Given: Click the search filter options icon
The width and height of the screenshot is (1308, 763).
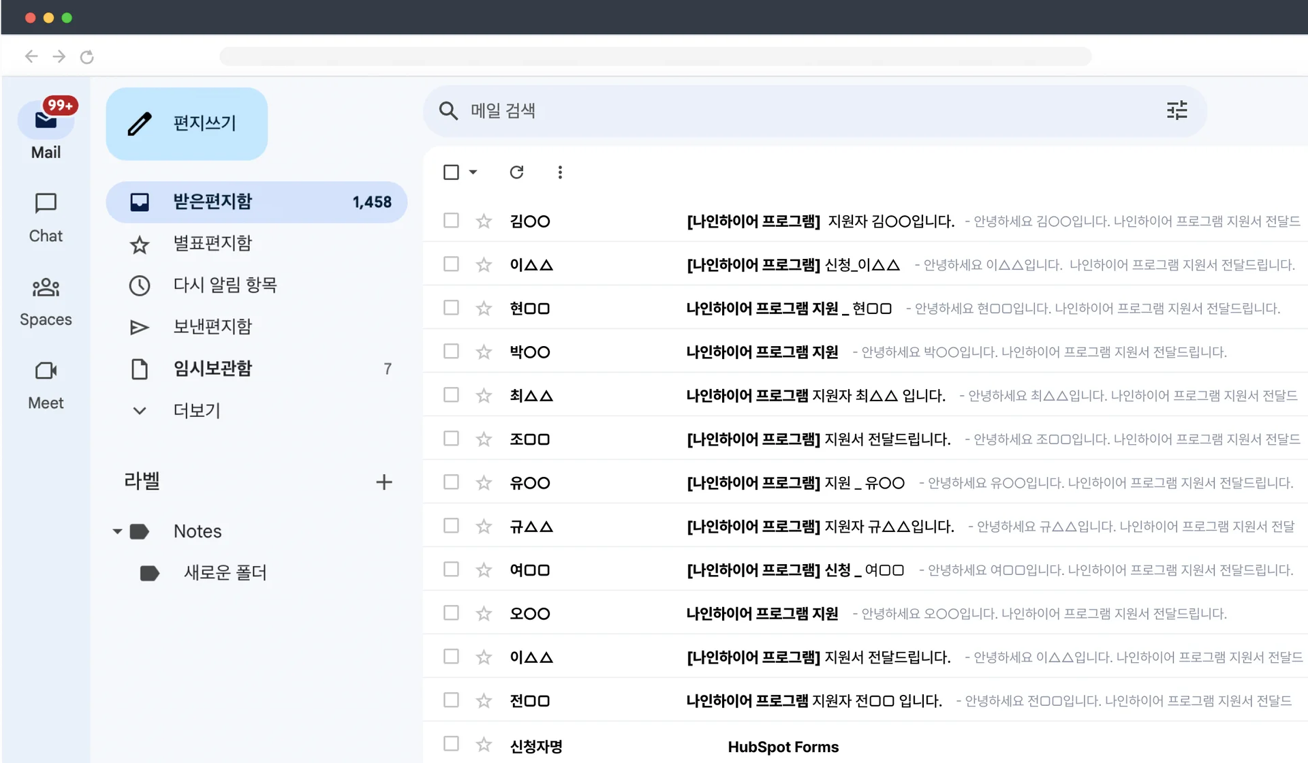Looking at the screenshot, I should coord(1177,110).
